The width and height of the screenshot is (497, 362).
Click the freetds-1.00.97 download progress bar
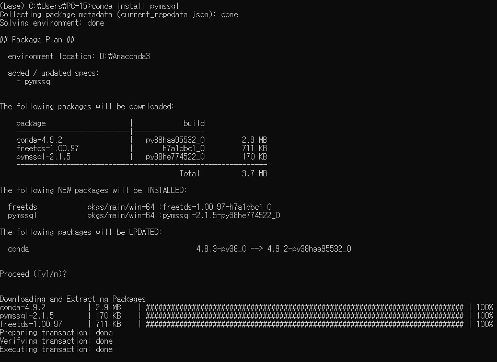[305, 324]
